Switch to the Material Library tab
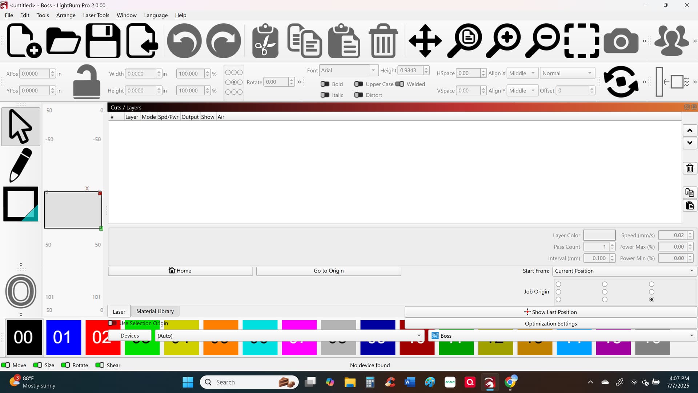Screen dimensions: 698x393 pyautogui.click(x=155, y=311)
